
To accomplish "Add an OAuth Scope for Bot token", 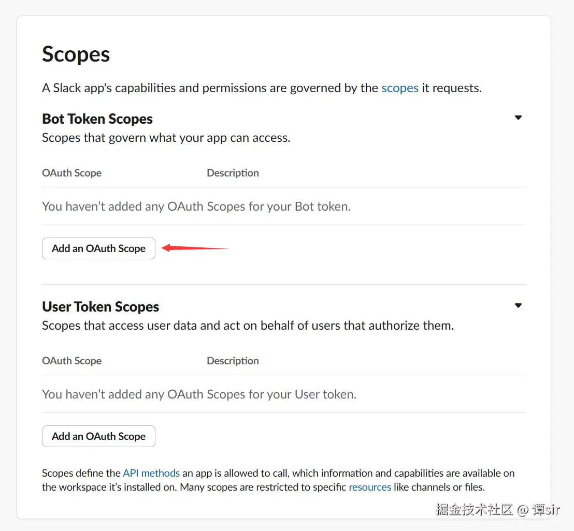I will point(98,248).
